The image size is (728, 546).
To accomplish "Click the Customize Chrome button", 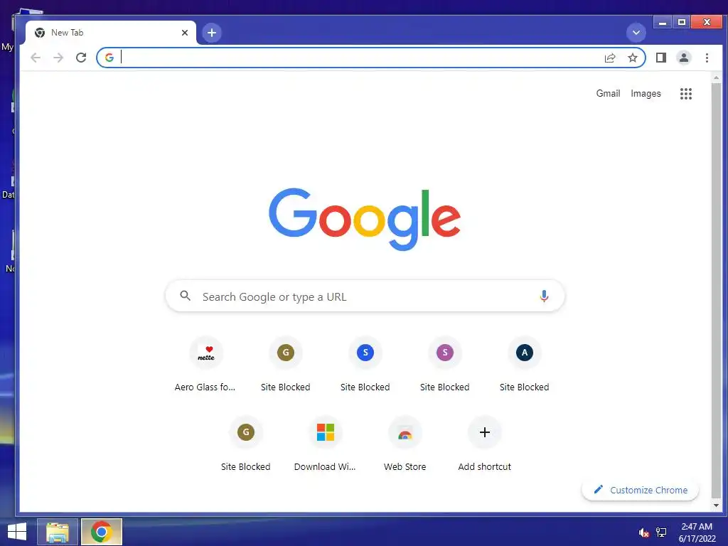I will point(641,490).
